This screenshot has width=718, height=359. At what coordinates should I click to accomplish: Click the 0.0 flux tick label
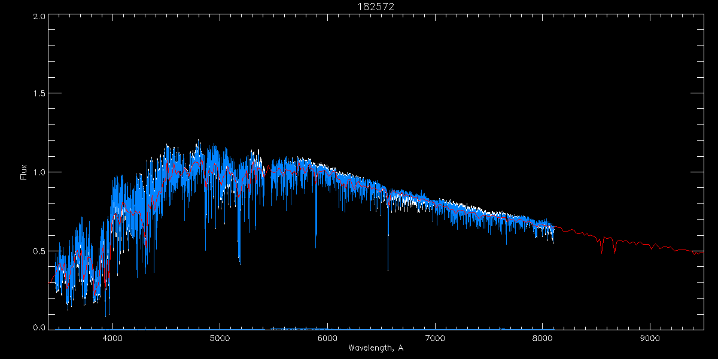tap(39, 328)
